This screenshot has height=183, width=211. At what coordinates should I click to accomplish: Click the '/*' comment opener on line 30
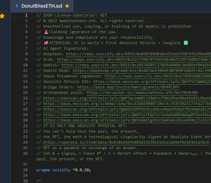pos(39,181)
